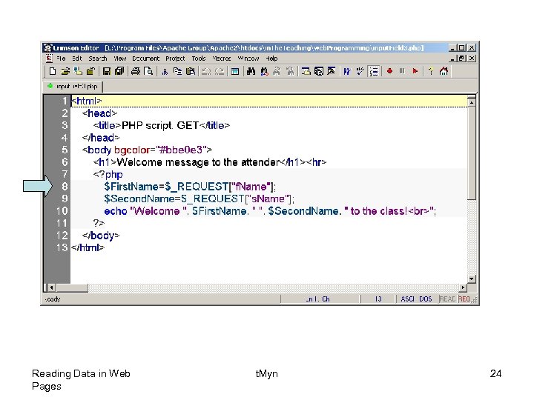Click the <html> tag on line 1
This screenshot has width=534, height=400.
[x=86, y=101]
